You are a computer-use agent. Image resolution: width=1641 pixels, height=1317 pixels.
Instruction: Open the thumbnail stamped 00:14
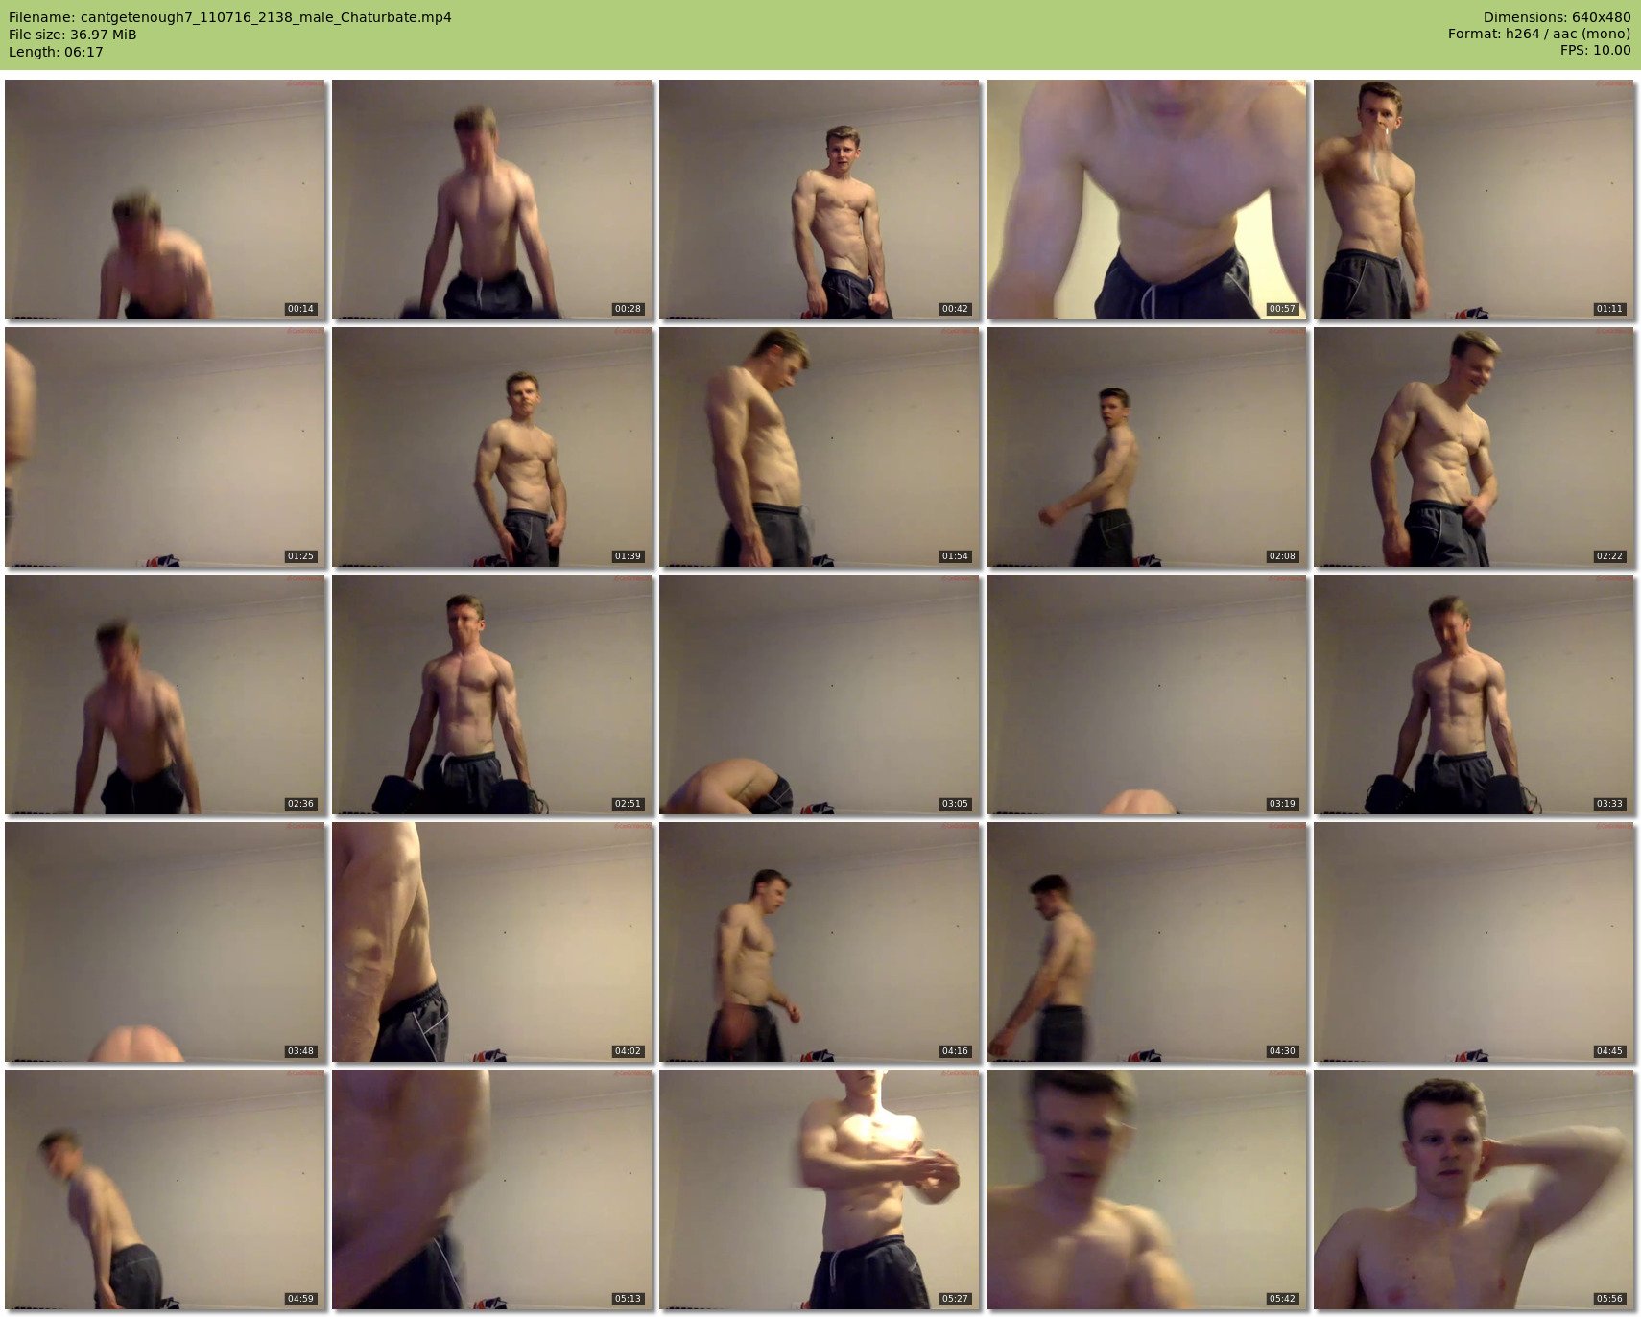click(165, 200)
